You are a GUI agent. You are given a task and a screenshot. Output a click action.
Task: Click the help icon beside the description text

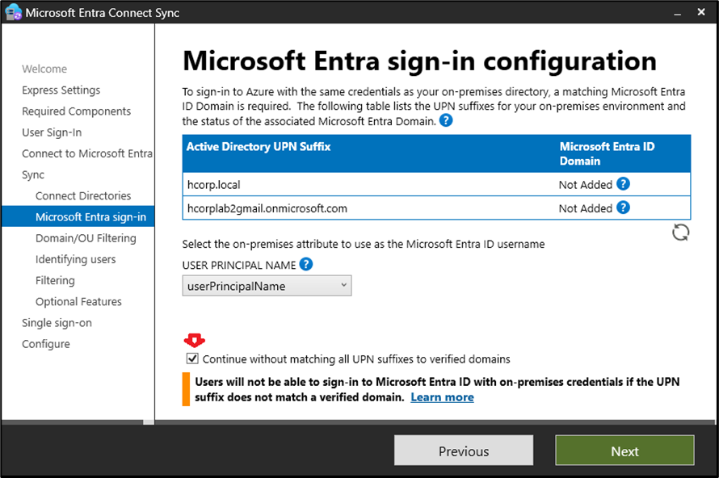[446, 121]
